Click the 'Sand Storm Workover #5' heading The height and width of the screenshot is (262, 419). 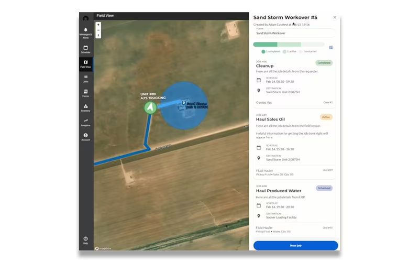point(285,17)
